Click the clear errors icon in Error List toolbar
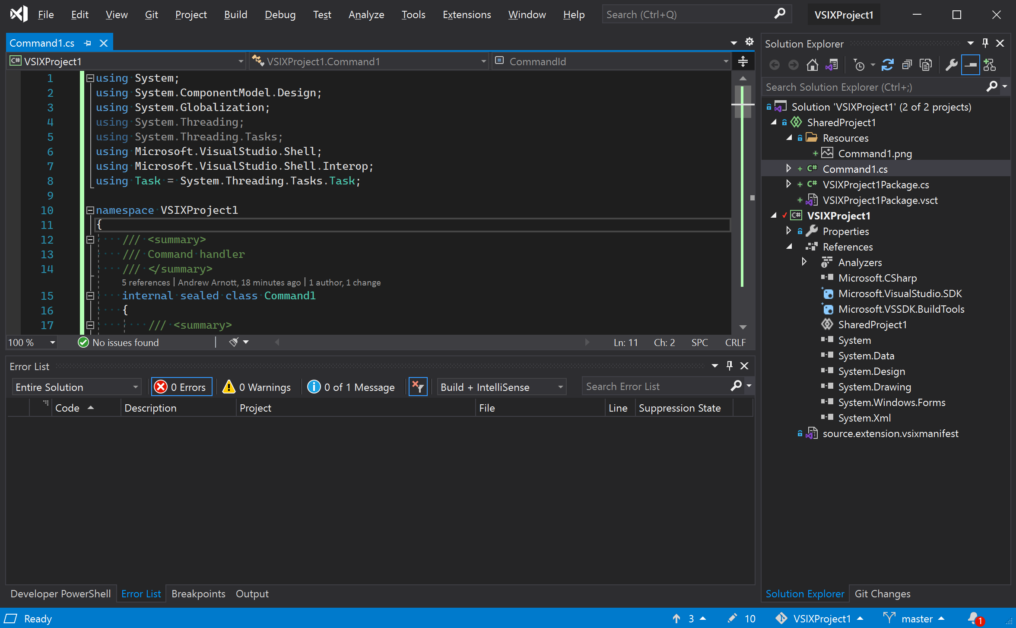Image resolution: width=1016 pixels, height=628 pixels. (x=418, y=386)
